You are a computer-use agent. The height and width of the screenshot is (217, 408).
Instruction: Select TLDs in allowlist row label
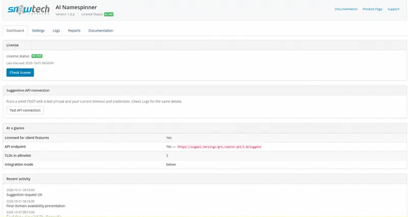click(x=18, y=155)
